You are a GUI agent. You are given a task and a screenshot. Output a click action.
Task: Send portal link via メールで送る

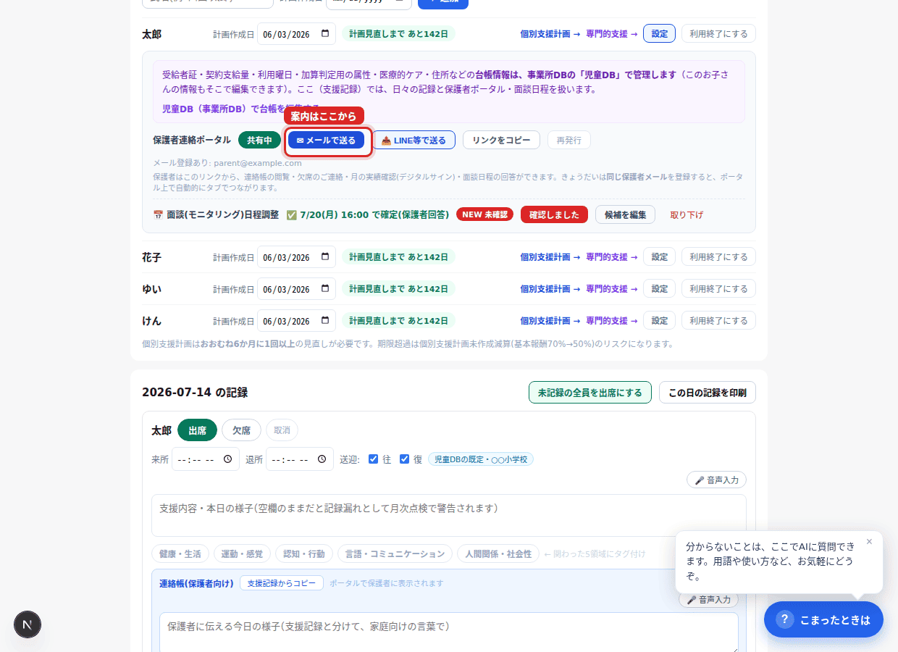click(326, 141)
